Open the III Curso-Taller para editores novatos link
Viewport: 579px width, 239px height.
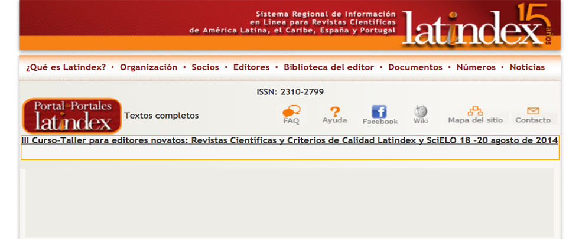click(289, 140)
